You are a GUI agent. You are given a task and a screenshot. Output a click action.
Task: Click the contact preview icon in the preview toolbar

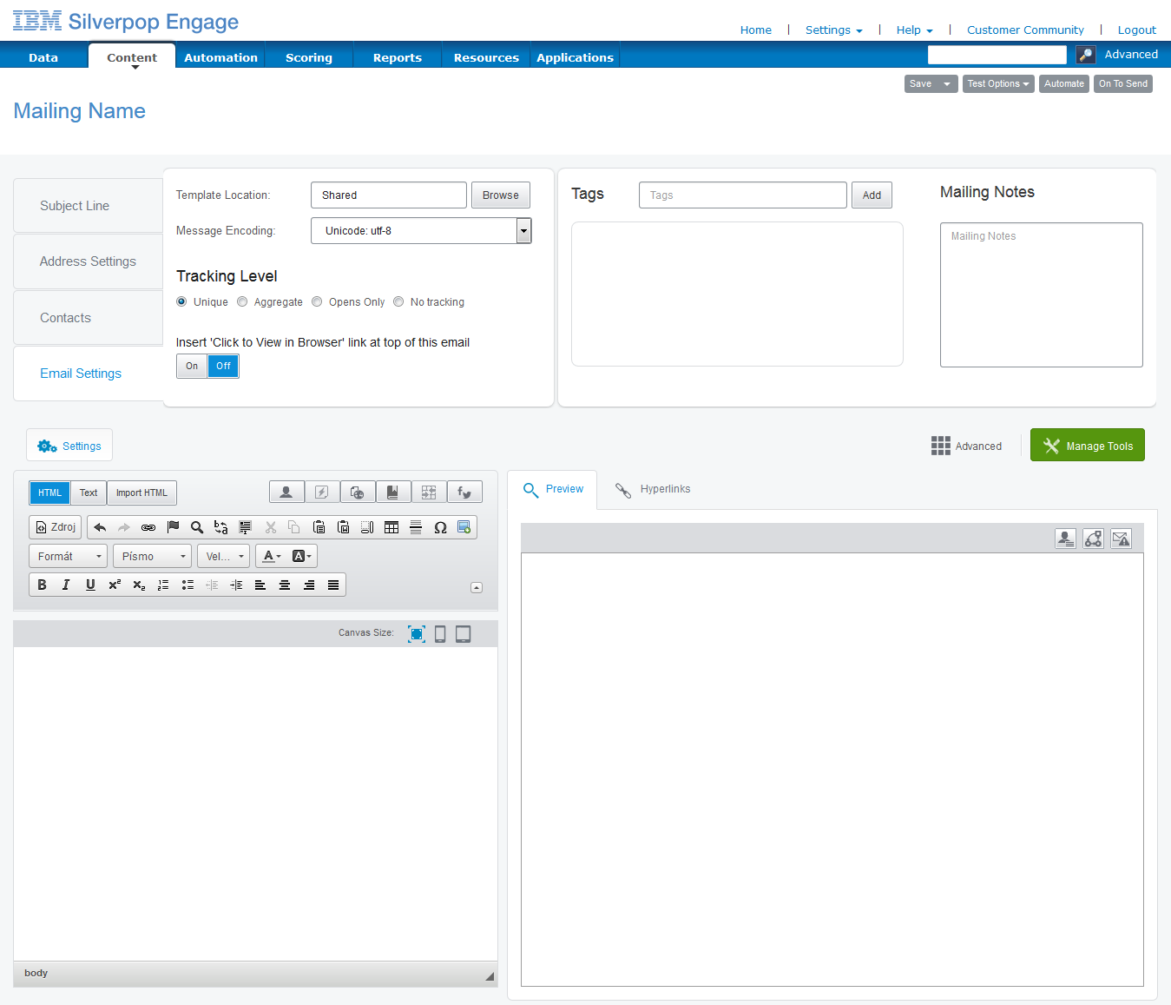pyautogui.click(x=1066, y=539)
